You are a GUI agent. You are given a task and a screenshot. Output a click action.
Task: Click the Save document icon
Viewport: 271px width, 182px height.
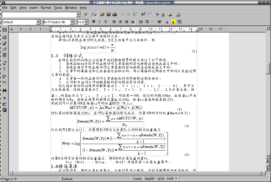pos(108,15)
